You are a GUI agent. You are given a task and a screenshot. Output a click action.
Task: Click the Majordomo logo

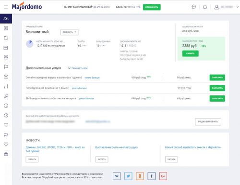pyautogui.click(x=27, y=6)
